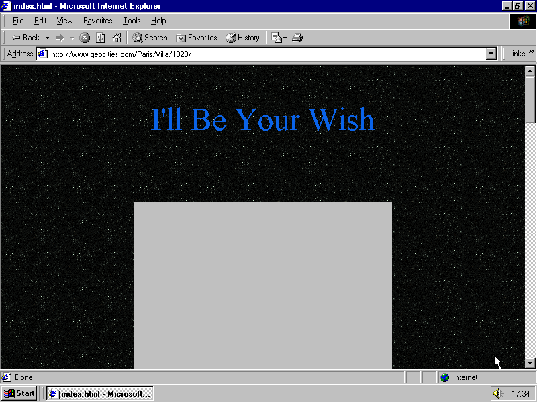
Task: Open the Favorites panel from toolbar
Action: (x=196, y=38)
